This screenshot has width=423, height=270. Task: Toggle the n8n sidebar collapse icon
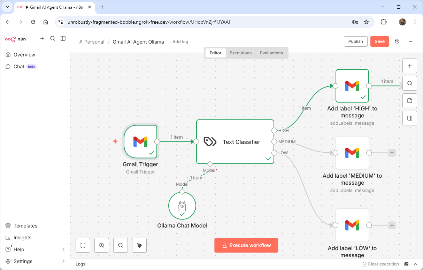click(63, 39)
